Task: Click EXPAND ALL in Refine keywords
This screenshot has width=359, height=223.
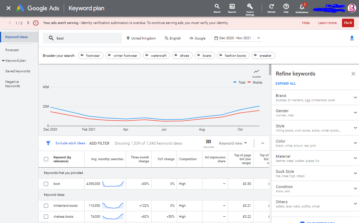Action: point(285,84)
